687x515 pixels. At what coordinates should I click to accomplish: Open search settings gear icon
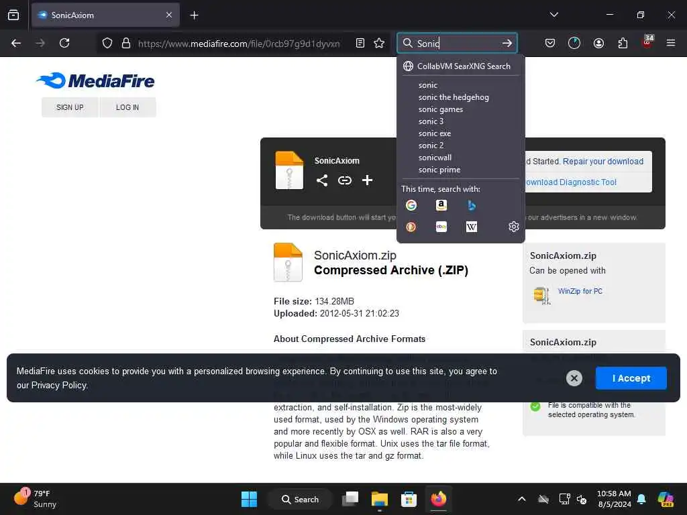pos(513,227)
